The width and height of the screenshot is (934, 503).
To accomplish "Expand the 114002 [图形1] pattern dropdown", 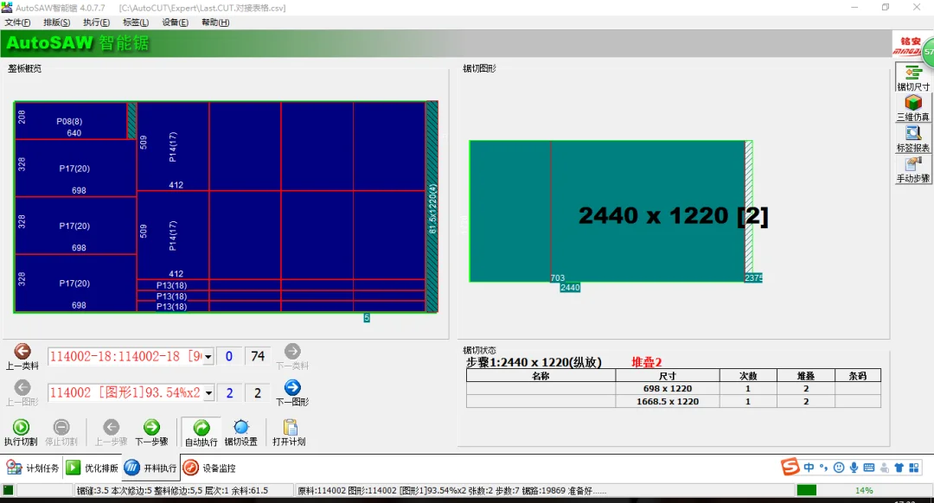I will pos(208,393).
